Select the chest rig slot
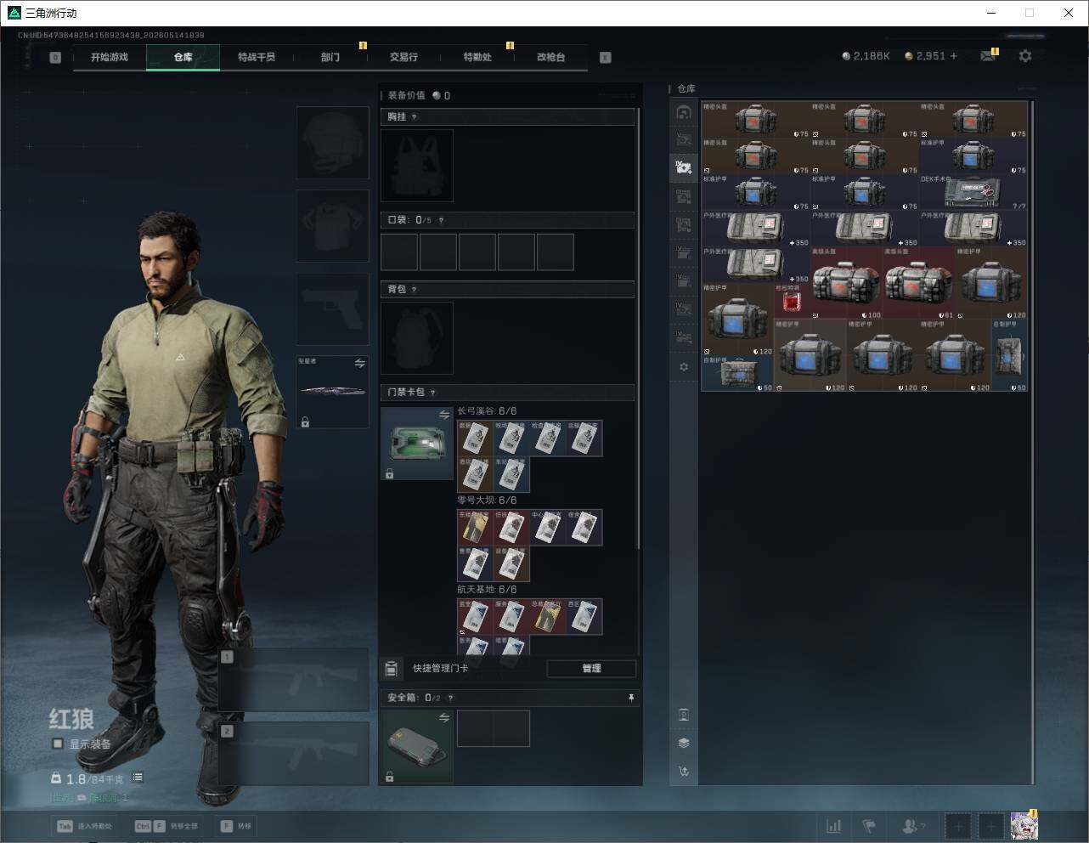This screenshot has height=843, width=1089. [x=417, y=166]
